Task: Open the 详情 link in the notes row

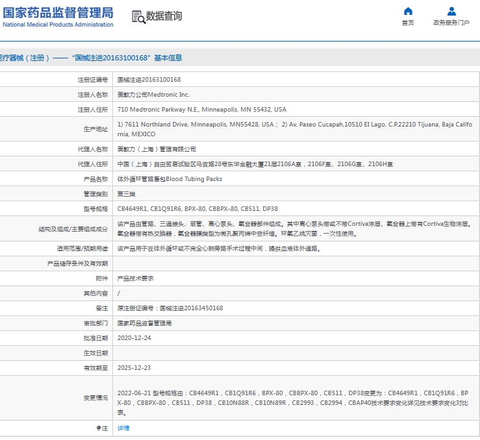Action: (x=123, y=428)
